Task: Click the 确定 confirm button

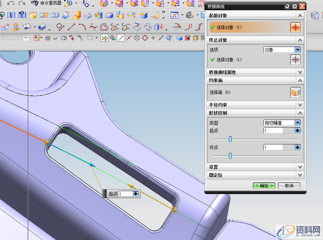Action: [264, 186]
